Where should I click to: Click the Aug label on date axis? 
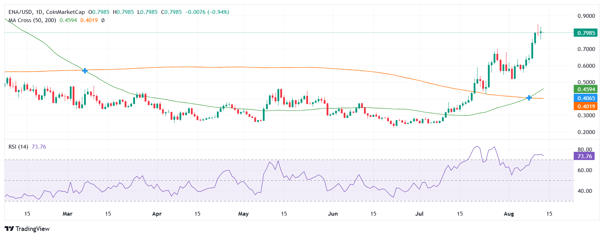[x=509, y=214]
